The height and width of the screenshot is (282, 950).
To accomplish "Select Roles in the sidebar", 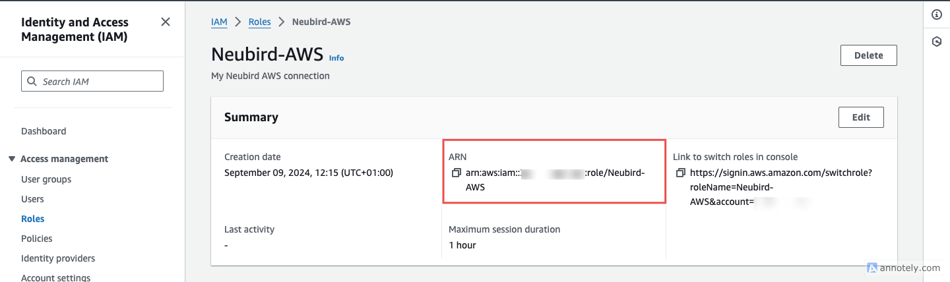I will coord(33,219).
